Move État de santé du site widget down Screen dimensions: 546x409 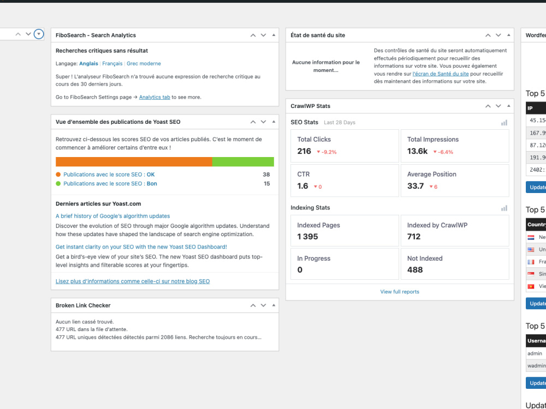[498, 35]
